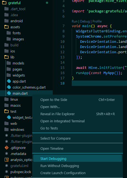Screen dimensions: 127x178
Task: Click the Dart icon beside main.dart
Action: (x=9, y=93)
